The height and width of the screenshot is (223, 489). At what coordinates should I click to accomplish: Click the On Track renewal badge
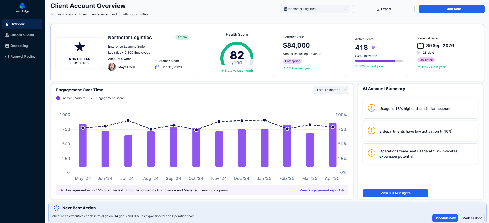point(426,60)
